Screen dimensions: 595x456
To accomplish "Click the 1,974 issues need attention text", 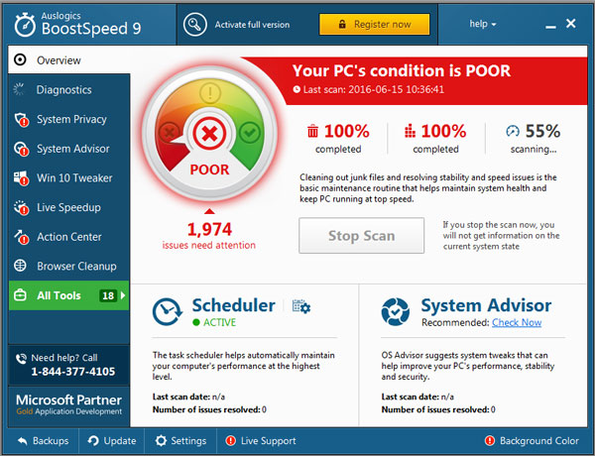I will (209, 236).
